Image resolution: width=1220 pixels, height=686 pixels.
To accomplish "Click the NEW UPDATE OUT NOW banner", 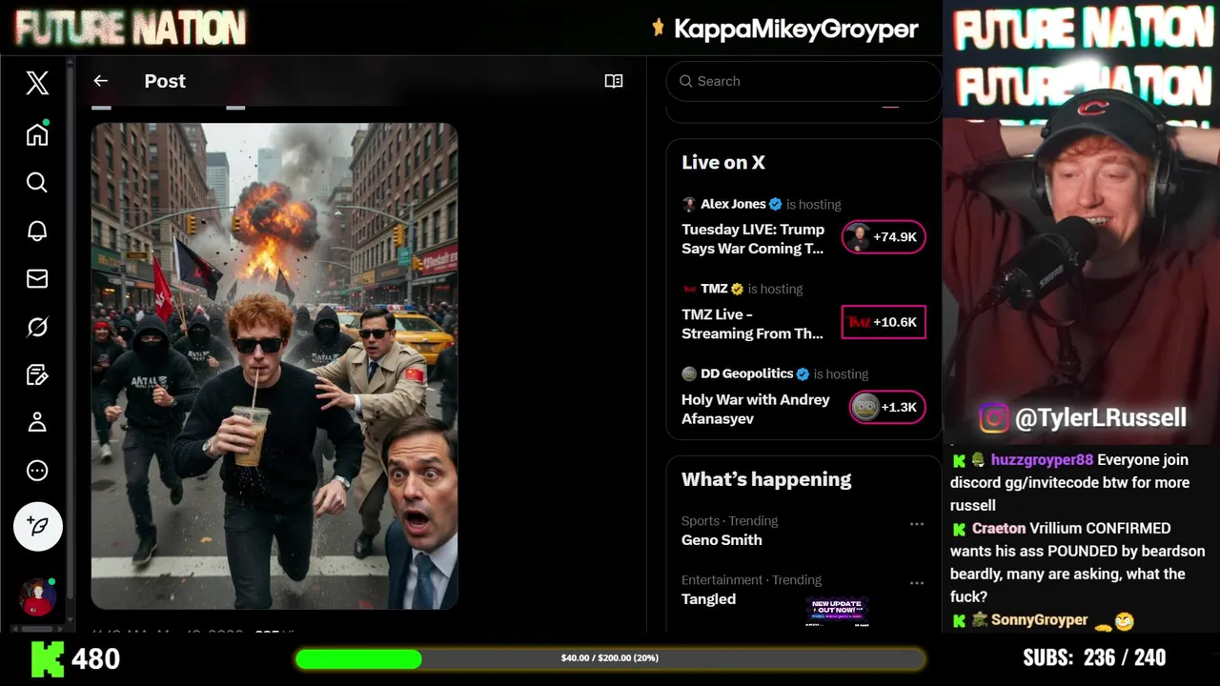I will coord(837,612).
